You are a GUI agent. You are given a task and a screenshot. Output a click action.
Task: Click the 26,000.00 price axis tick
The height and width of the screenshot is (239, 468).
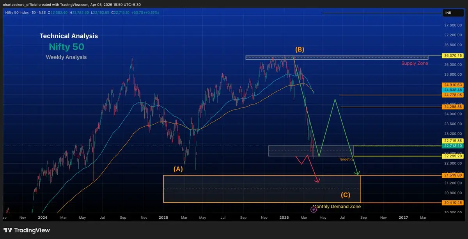(452, 65)
